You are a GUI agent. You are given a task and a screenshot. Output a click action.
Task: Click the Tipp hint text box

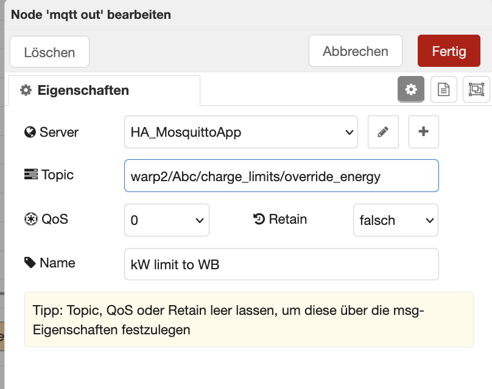[x=249, y=320]
